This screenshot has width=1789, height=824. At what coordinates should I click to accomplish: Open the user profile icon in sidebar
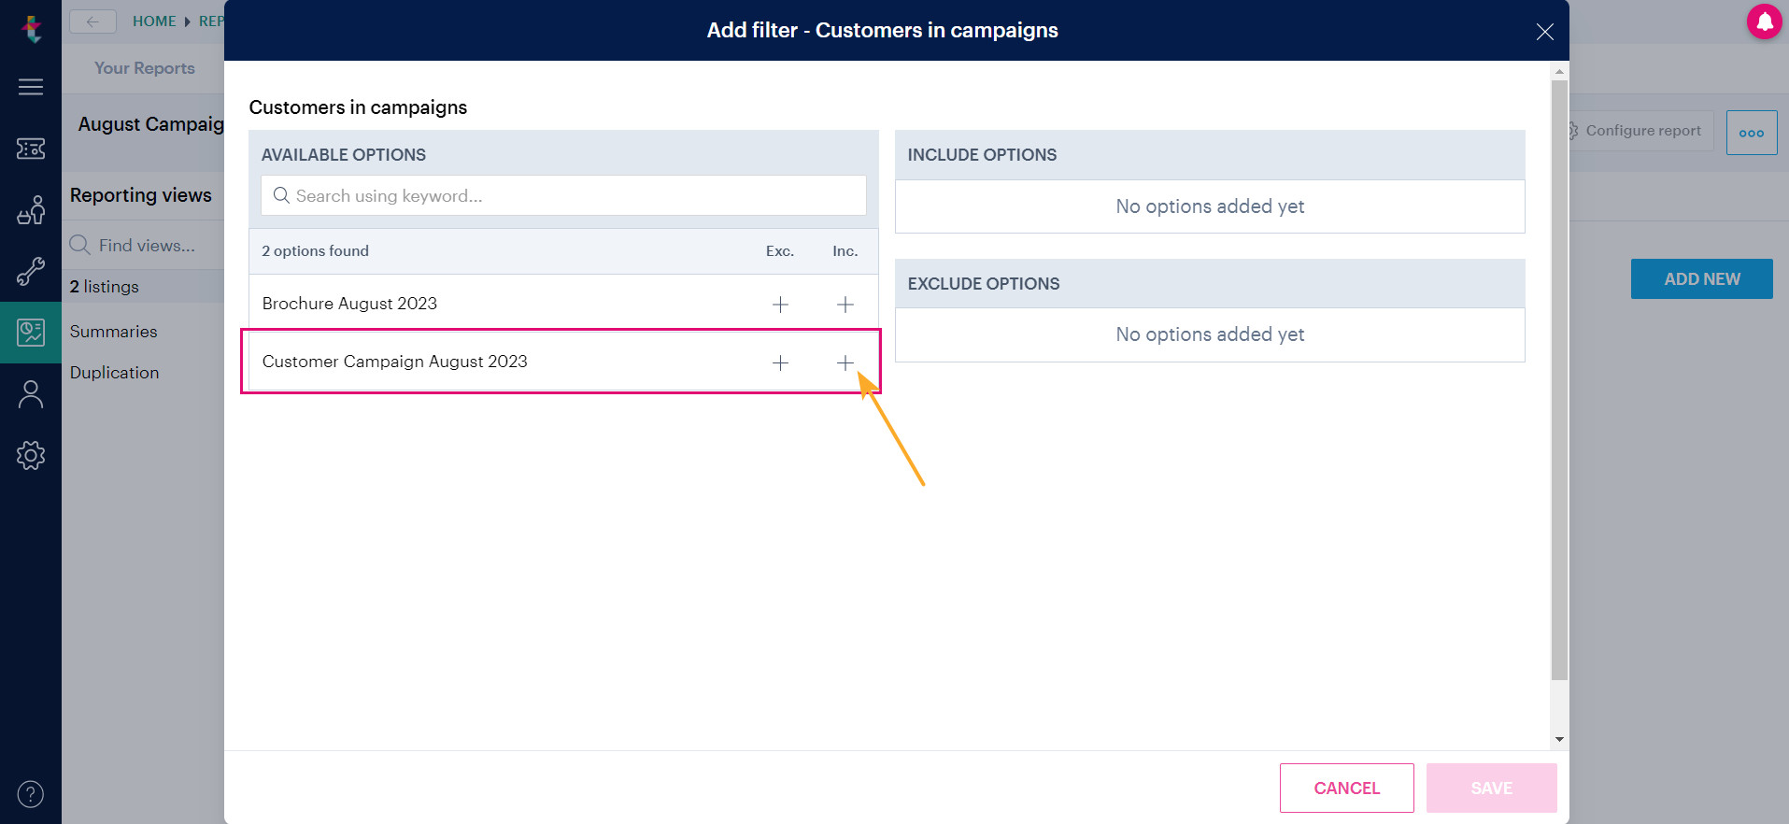(x=31, y=394)
